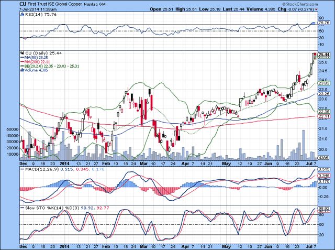The height and width of the screenshot is (250, 335).
Task: Click the 'Last 25.44' header value
Action: tap(233, 9)
